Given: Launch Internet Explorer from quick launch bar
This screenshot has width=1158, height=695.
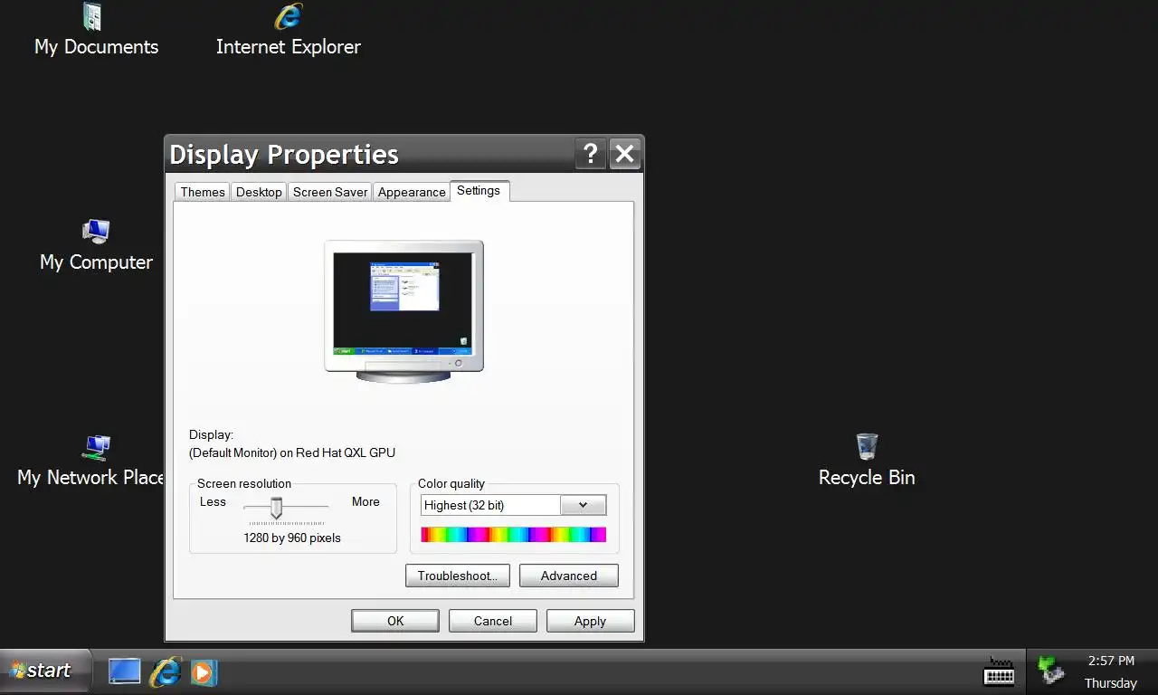Looking at the screenshot, I should tap(165, 671).
